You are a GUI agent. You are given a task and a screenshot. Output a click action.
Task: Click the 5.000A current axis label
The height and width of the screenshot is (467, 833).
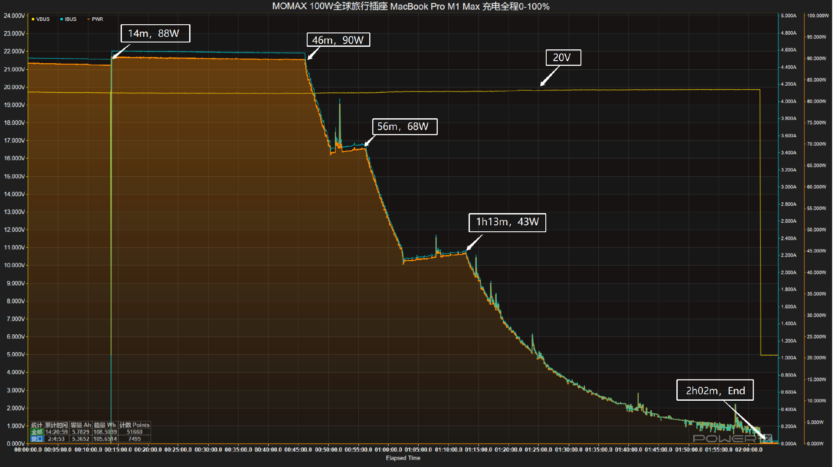pyautogui.click(x=789, y=16)
